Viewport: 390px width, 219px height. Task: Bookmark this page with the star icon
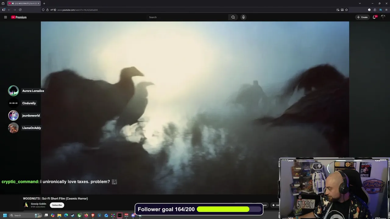[x=346, y=10]
